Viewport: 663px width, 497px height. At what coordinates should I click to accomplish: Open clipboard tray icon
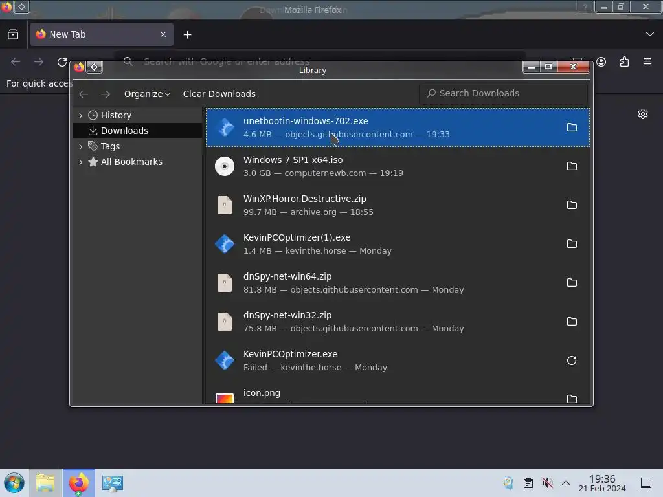coord(528,483)
